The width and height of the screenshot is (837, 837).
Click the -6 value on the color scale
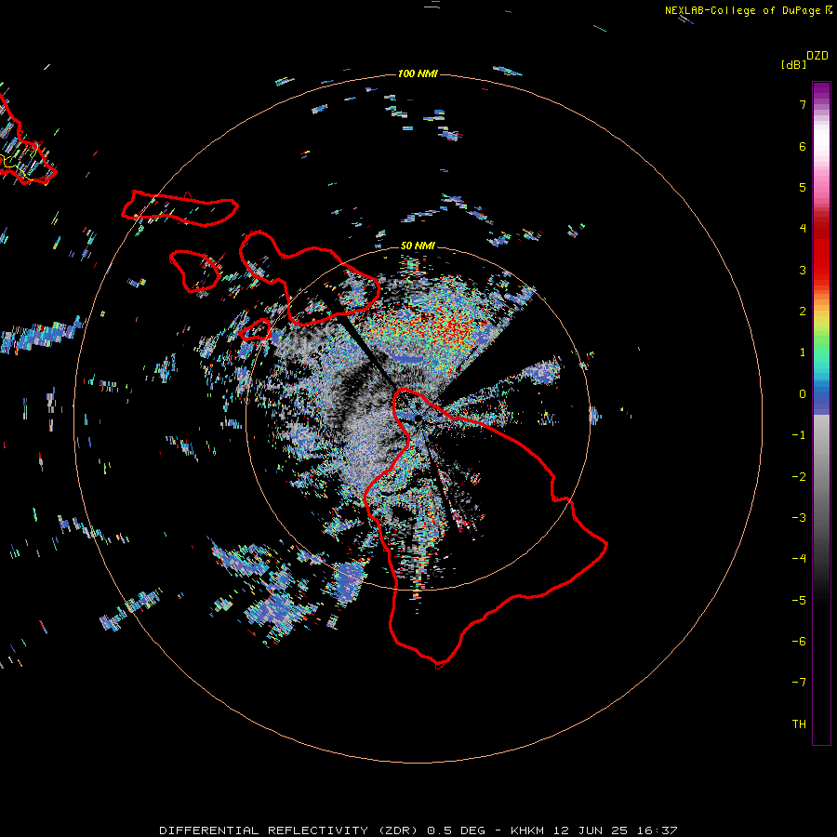799,642
